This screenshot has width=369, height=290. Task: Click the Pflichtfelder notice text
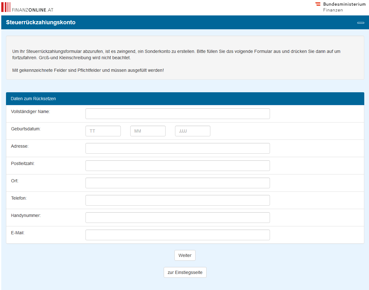pyautogui.click(x=88, y=70)
